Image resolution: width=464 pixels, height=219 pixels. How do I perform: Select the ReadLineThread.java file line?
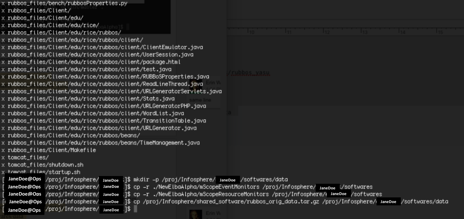[x=102, y=84]
